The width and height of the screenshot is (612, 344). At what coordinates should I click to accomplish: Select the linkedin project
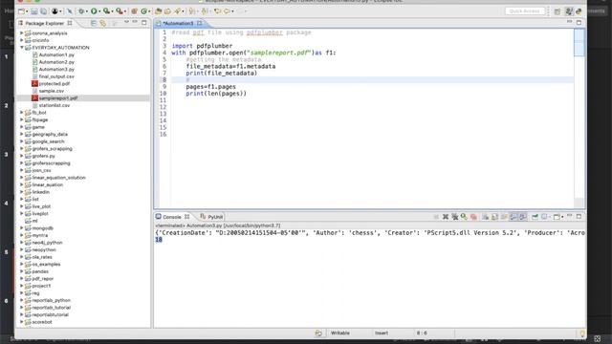(x=40, y=192)
